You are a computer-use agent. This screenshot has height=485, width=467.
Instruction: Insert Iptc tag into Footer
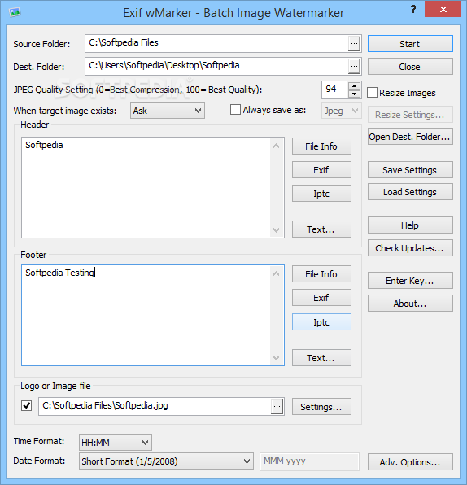pos(321,322)
